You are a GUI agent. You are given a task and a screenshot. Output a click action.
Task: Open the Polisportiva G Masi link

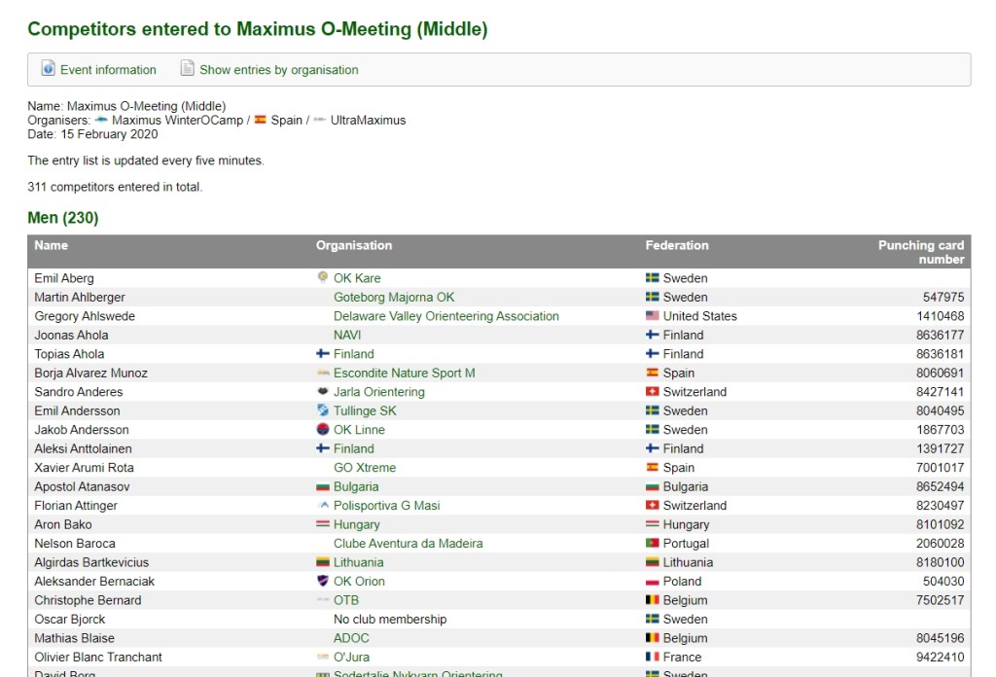[386, 506]
